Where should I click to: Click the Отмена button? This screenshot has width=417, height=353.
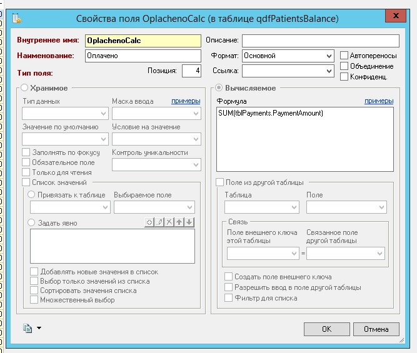pos(376,329)
